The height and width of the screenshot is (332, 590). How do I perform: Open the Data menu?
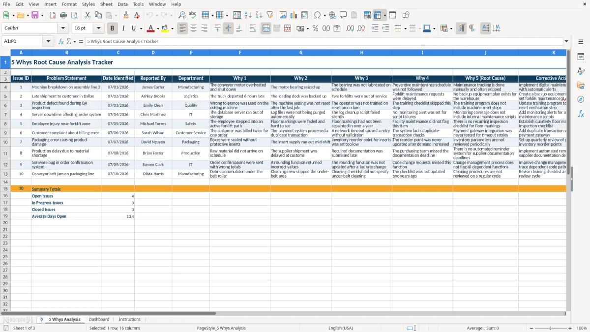(123, 4)
